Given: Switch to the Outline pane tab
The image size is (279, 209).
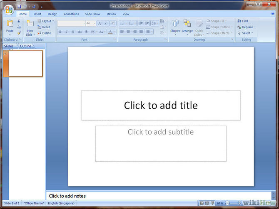Looking at the screenshot, I should [x=25, y=46].
